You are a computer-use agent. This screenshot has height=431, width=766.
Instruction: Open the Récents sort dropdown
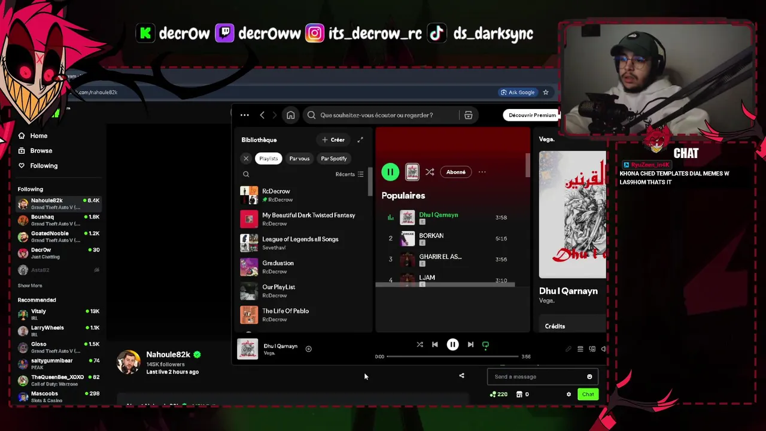(x=349, y=174)
